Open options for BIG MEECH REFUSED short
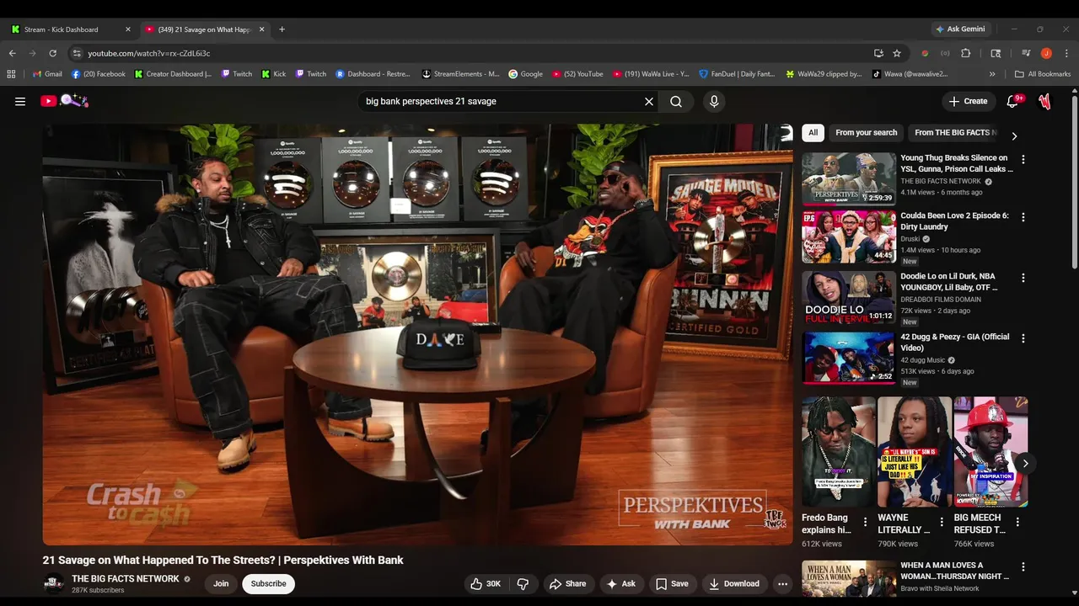The height and width of the screenshot is (606, 1079). click(1017, 522)
